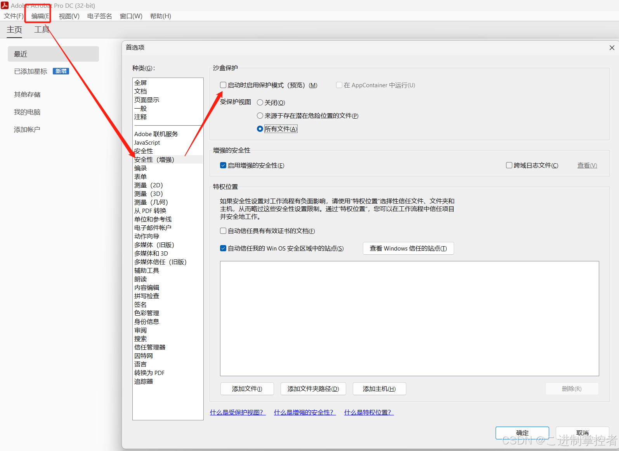The image size is (619, 451).
Task: Click 添加文件 button
Action: click(247, 389)
